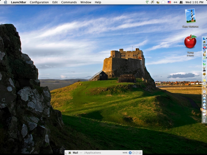The width and height of the screenshot is (207, 155).
Task: Open the US flag input menu
Action: pos(169,2)
